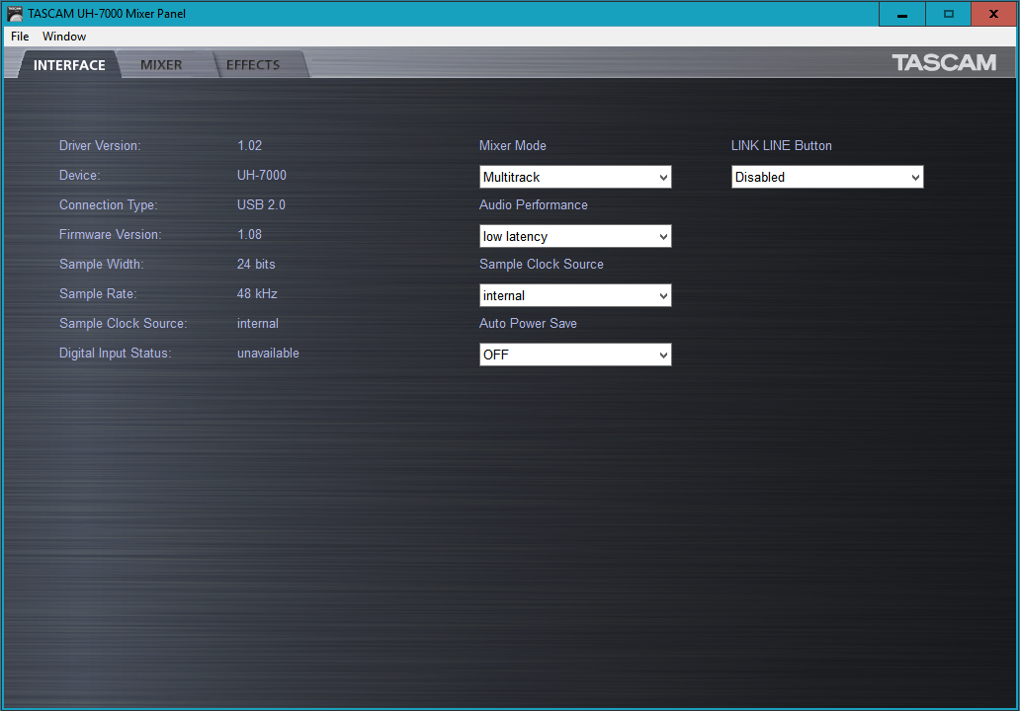
Task: Open the Auto Power Save dropdown
Action: pyautogui.click(x=575, y=355)
